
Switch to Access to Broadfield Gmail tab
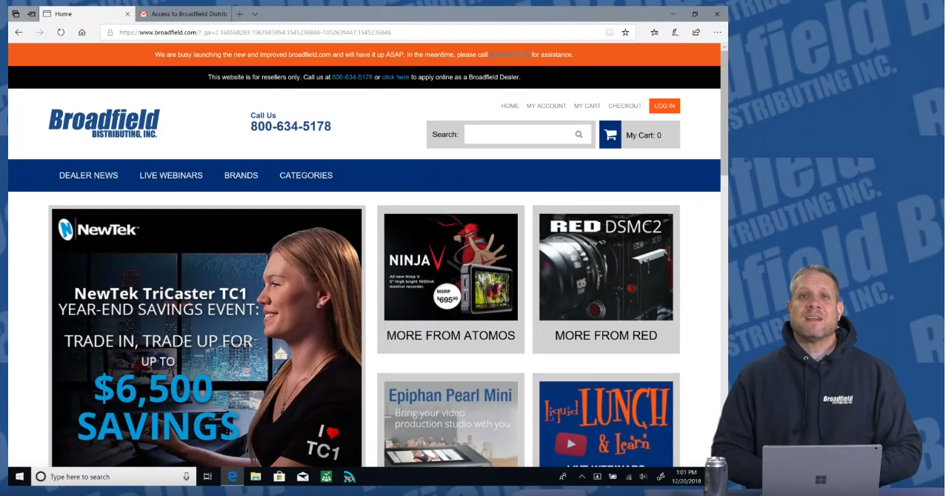pos(183,14)
